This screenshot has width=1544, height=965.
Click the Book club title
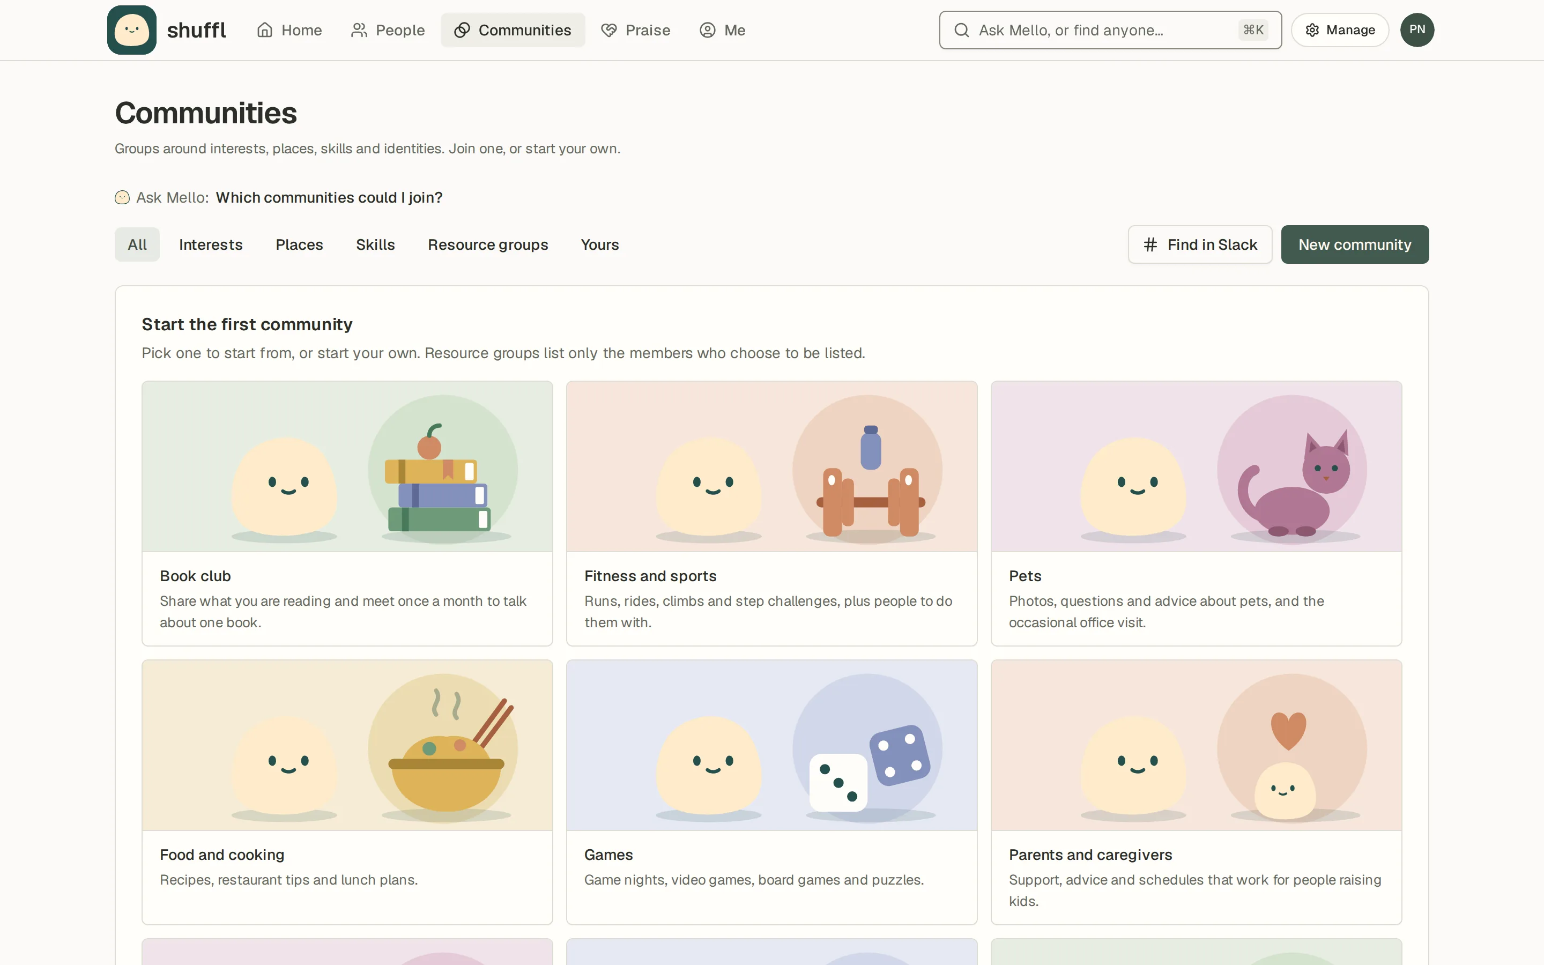(195, 576)
